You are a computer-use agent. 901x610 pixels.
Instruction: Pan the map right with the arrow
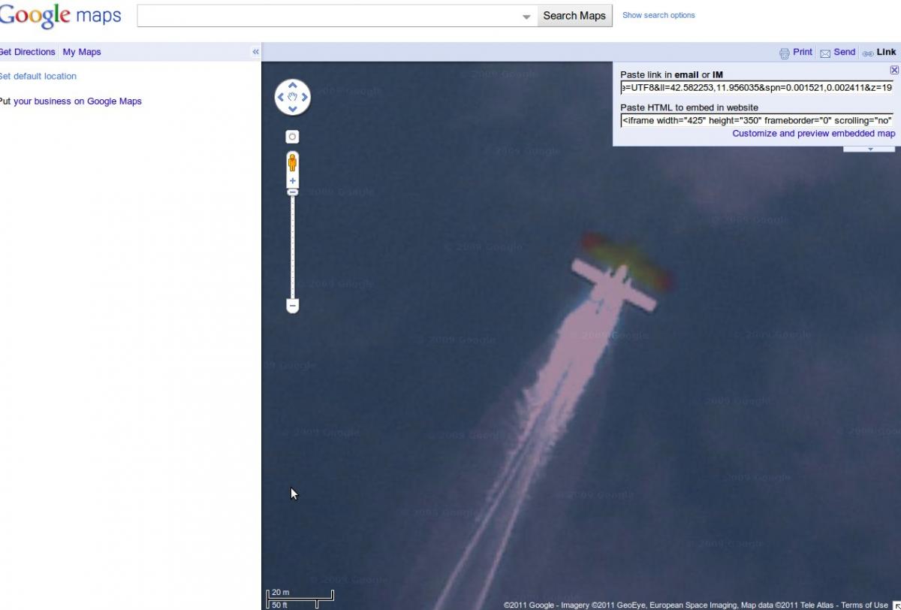tap(305, 97)
